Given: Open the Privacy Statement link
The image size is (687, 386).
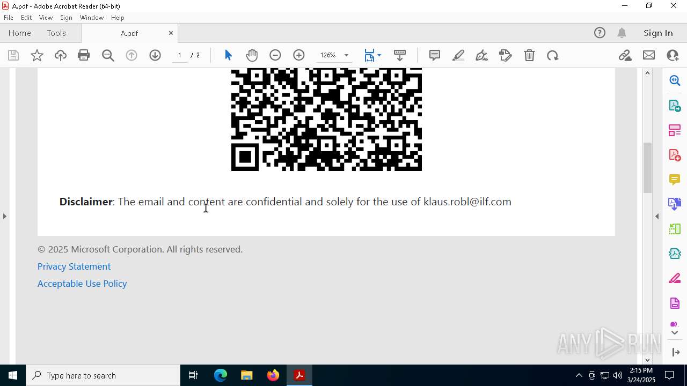Looking at the screenshot, I should point(74,266).
